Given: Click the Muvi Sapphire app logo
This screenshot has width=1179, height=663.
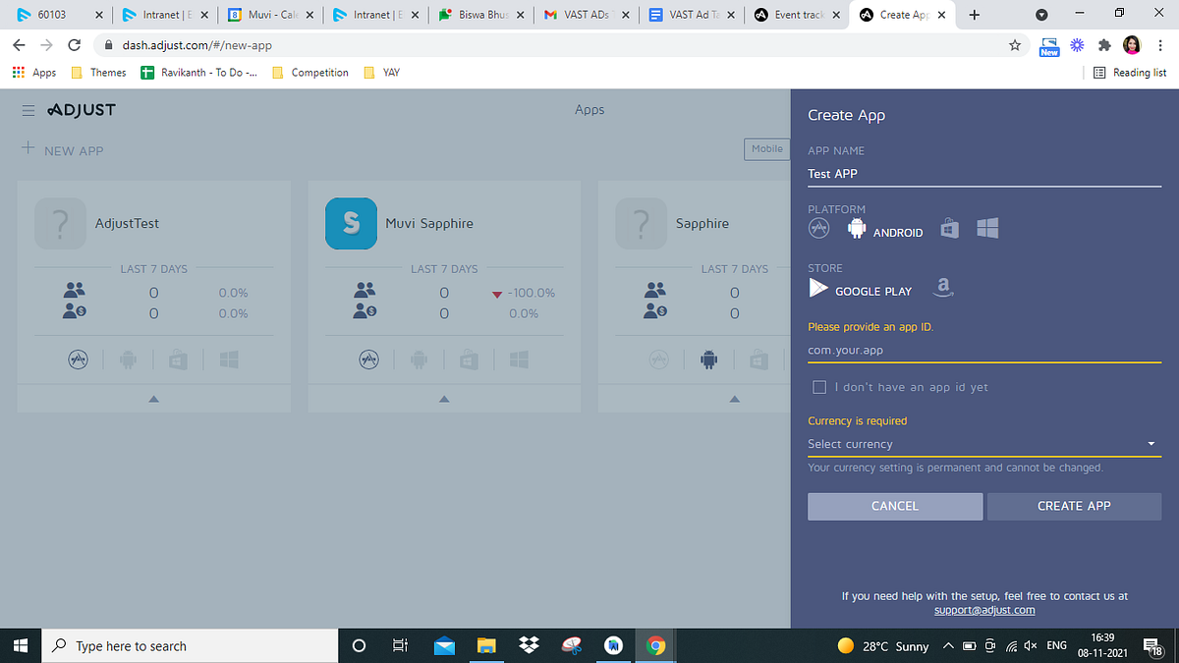Looking at the screenshot, I should point(351,223).
